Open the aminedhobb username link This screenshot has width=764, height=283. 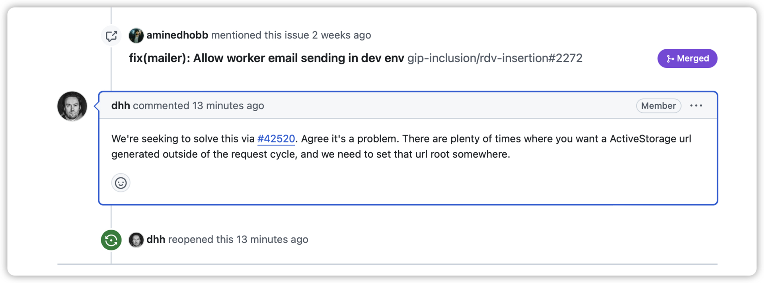(177, 35)
